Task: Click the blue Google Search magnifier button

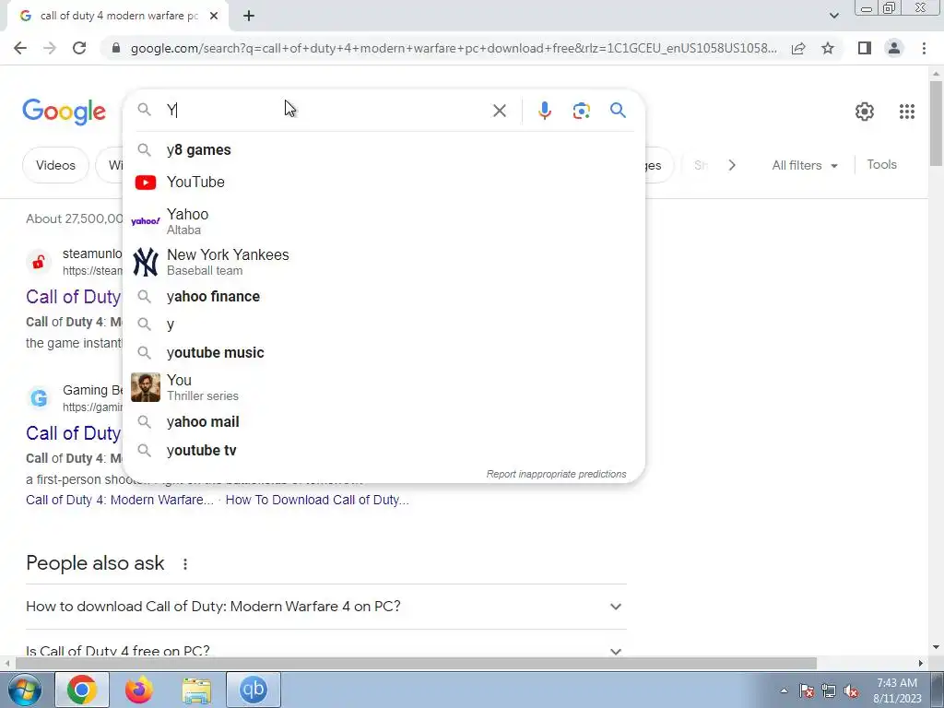Action: click(618, 111)
